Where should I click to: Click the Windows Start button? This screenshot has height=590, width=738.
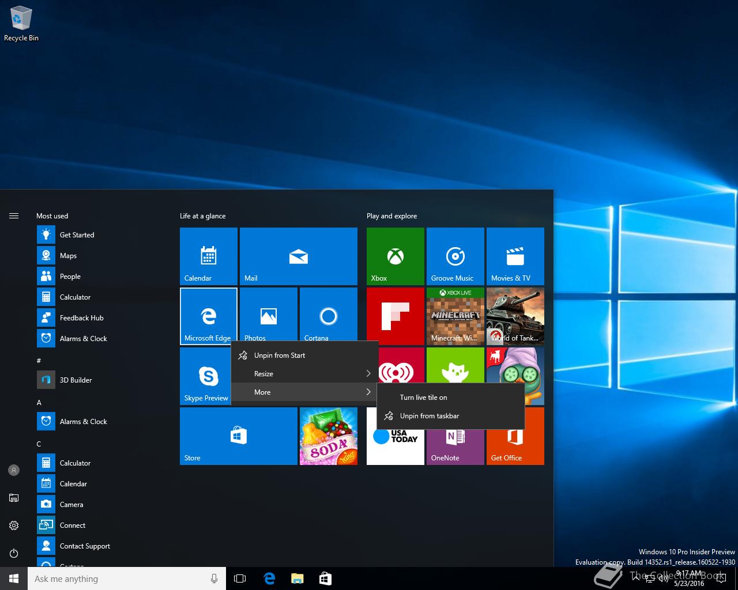[x=14, y=578]
